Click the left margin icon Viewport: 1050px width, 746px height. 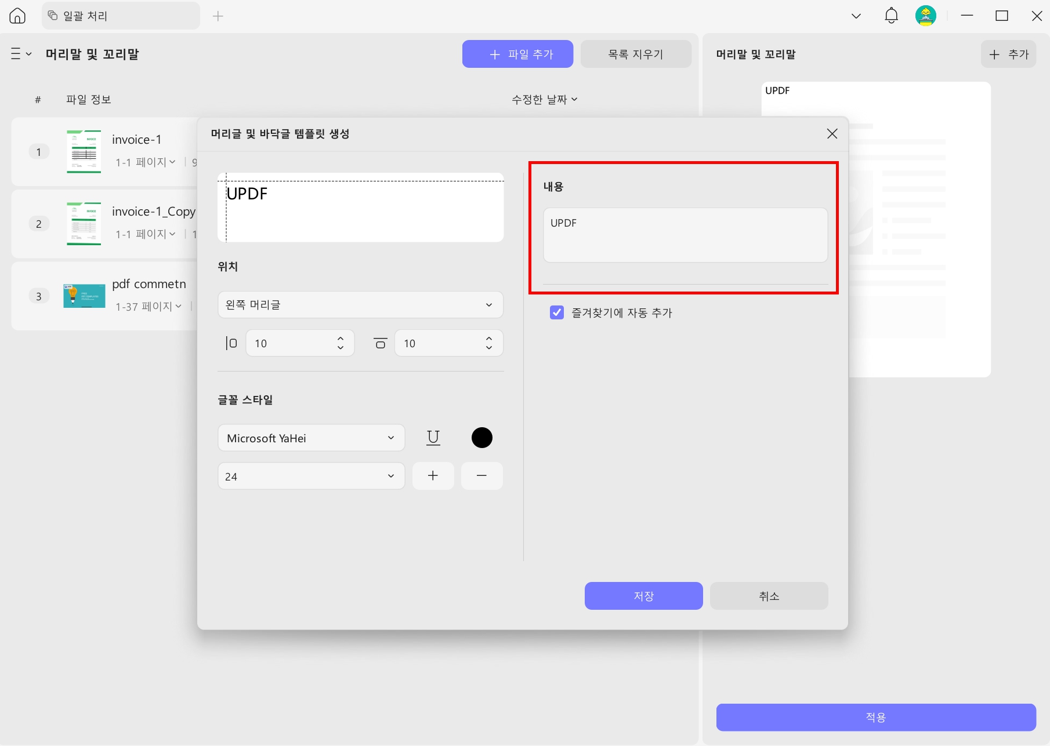(x=231, y=343)
